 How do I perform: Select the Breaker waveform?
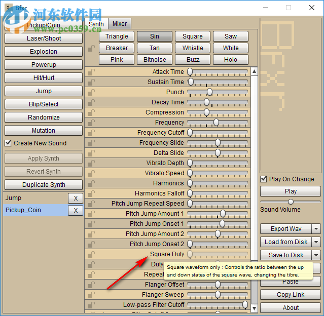[x=117, y=48]
